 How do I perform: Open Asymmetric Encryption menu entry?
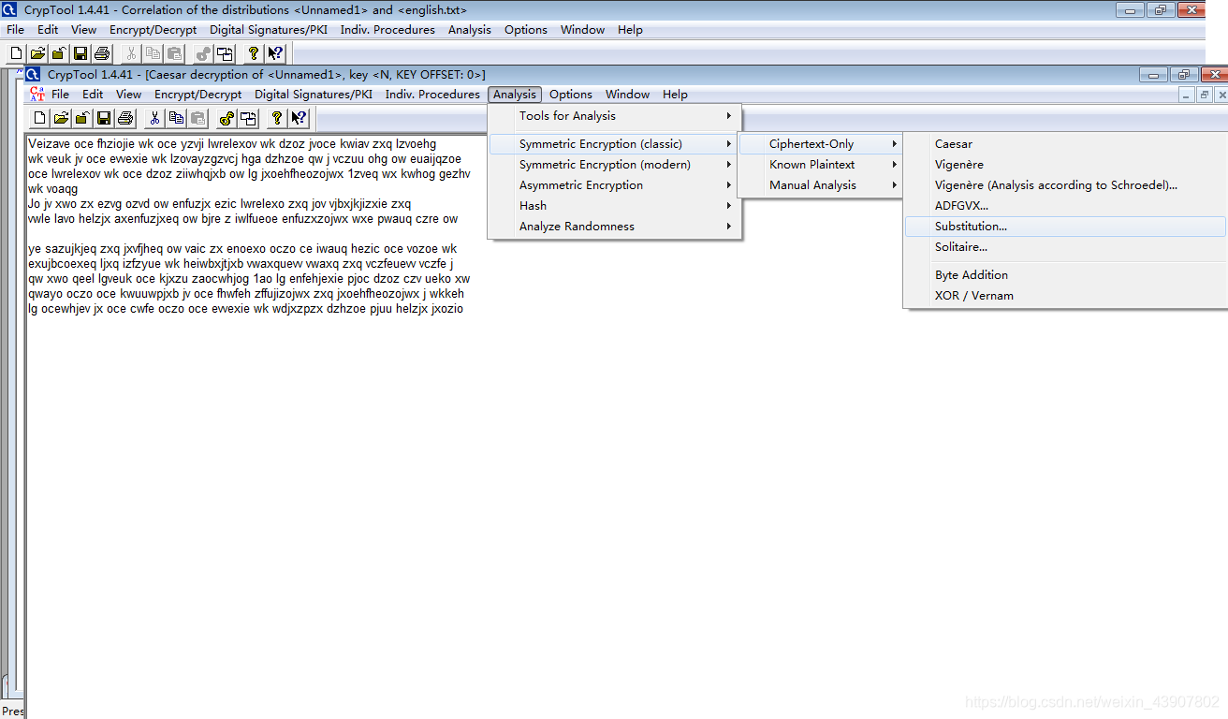pos(615,185)
